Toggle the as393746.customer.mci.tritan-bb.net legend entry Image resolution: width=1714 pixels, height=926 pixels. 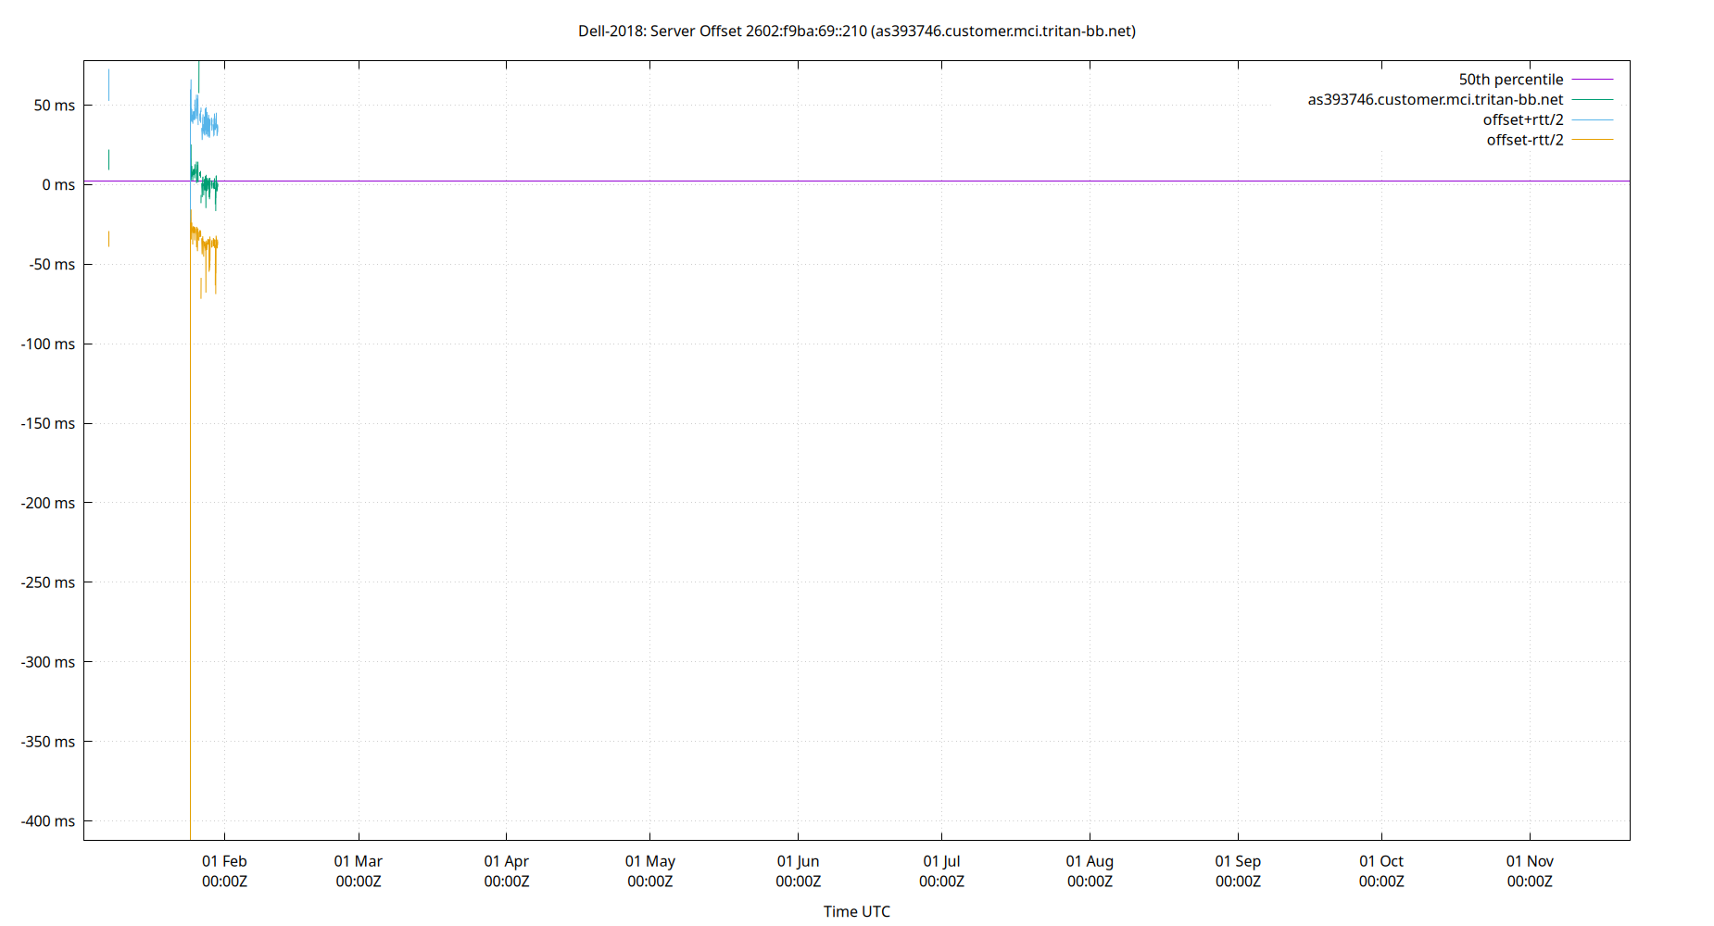click(1436, 99)
